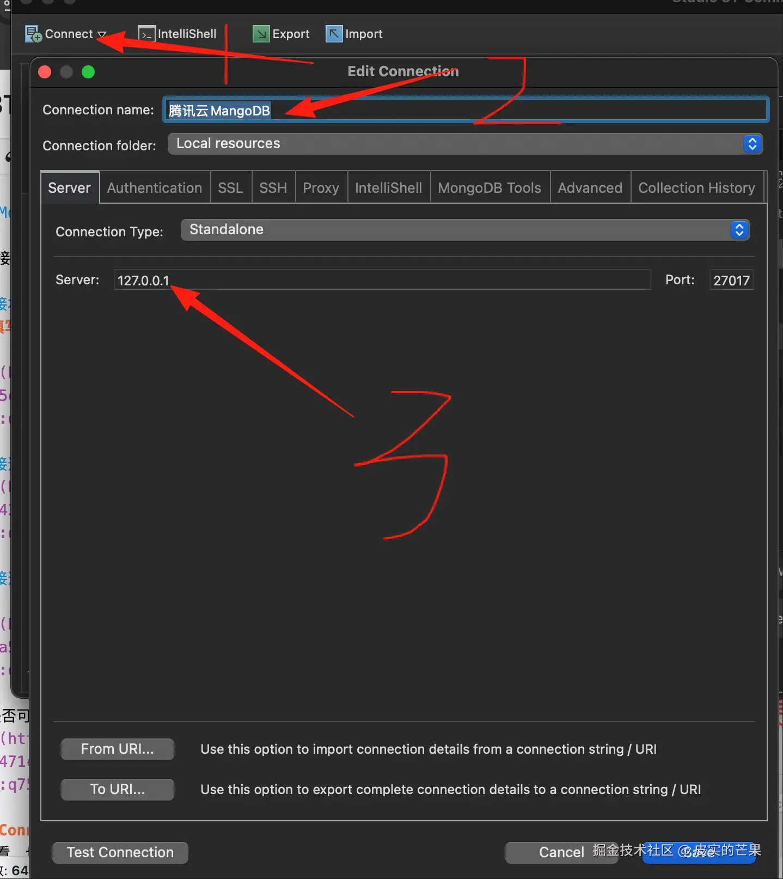This screenshot has width=783, height=879.
Task: Open the Collection History tab
Action: tap(697, 188)
